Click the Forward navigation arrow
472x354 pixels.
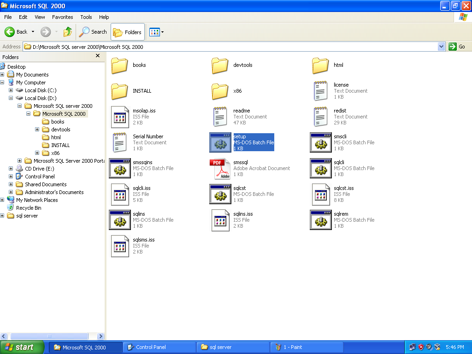click(x=46, y=32)
